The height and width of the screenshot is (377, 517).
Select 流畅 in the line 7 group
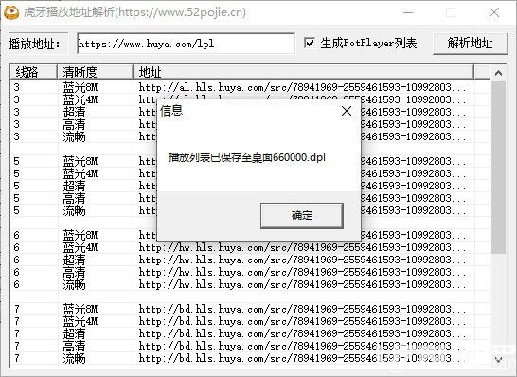(x=74, y=359)
